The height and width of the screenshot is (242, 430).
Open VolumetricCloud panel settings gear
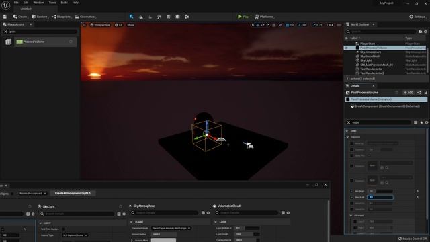pyautogui.click(x=288, y=213)
